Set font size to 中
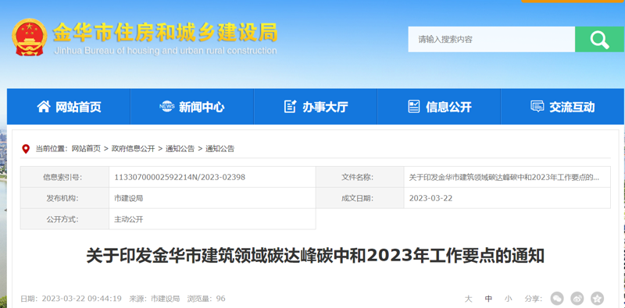Image resolution: width=625 pixels, height=308 pixels. pyautogui.click(x=488, y=299)
